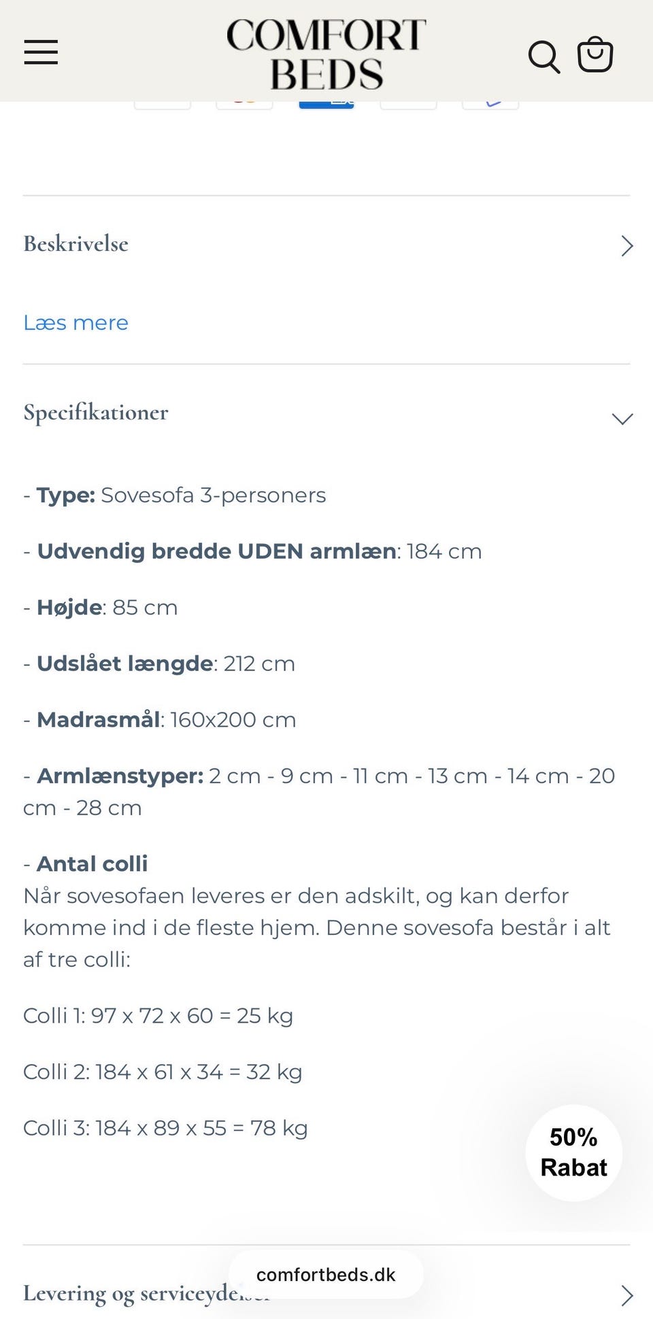Screen dimensions: 653x1319
Task: Click the search magnifier icon
Action: tap(543, 56)
